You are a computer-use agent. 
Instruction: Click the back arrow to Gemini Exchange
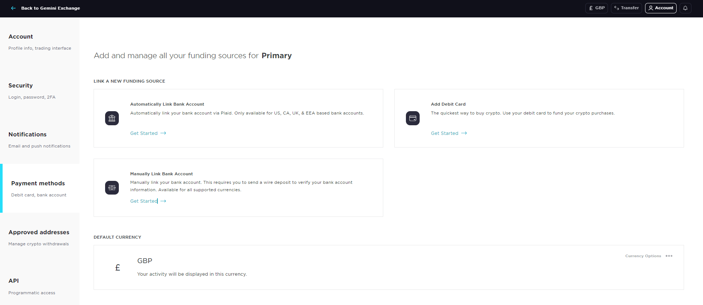point(13,8)
